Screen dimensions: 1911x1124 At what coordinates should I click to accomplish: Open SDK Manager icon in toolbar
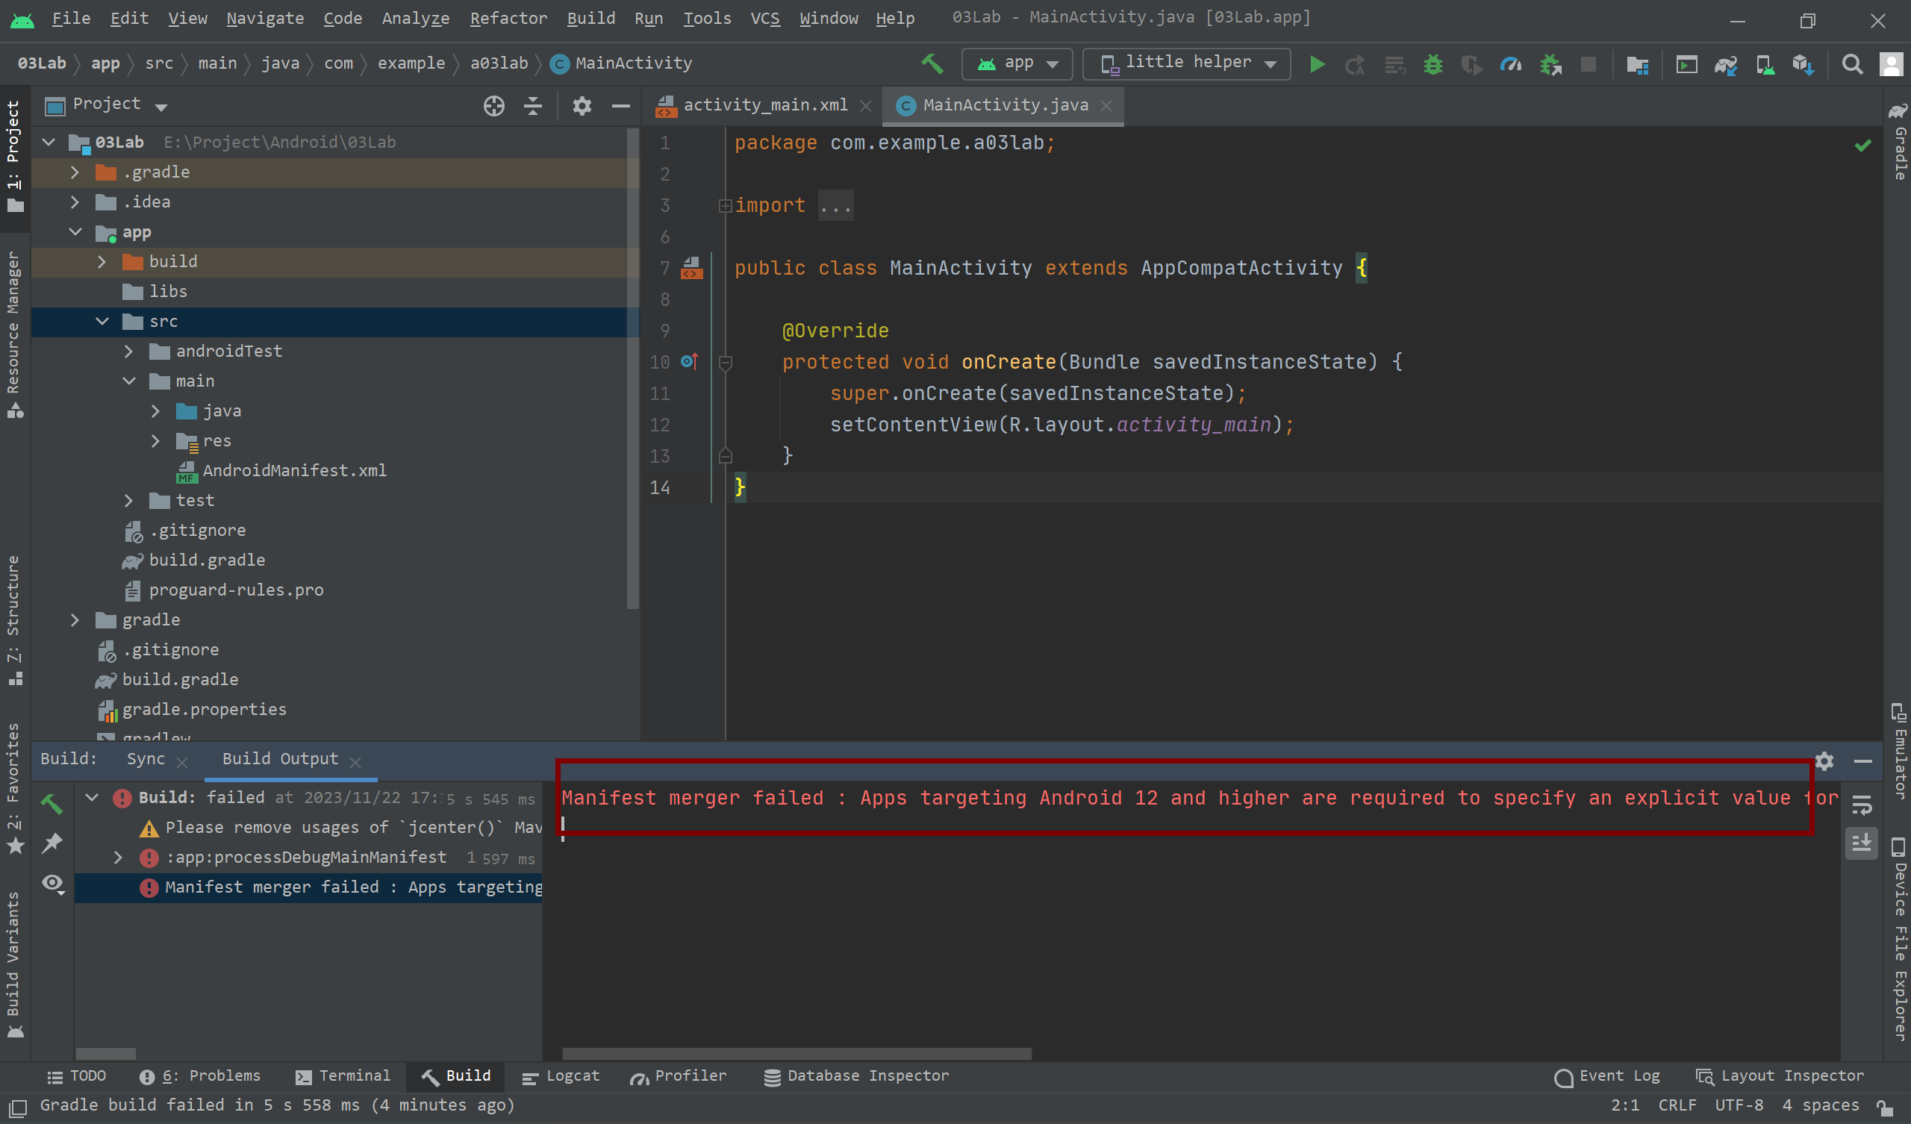(1804, 65)
